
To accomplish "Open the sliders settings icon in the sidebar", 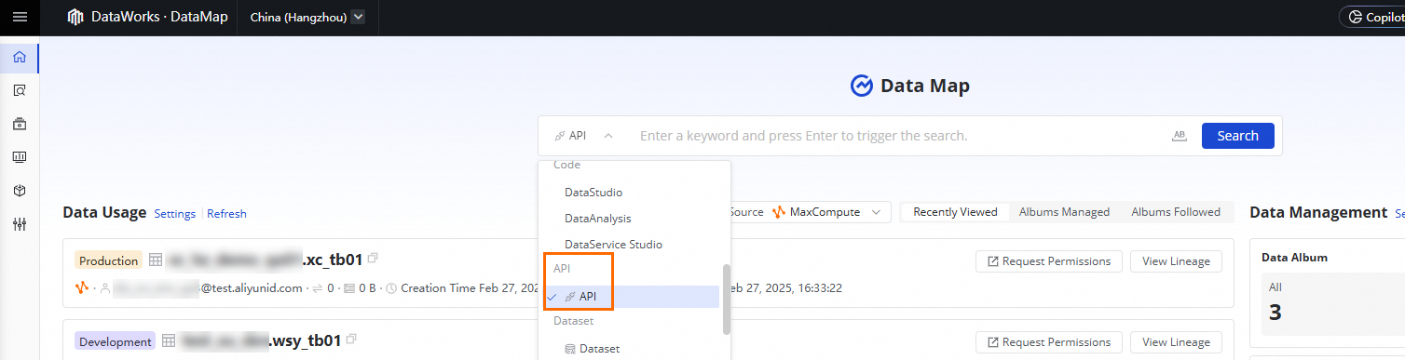I will coord(20,223).
